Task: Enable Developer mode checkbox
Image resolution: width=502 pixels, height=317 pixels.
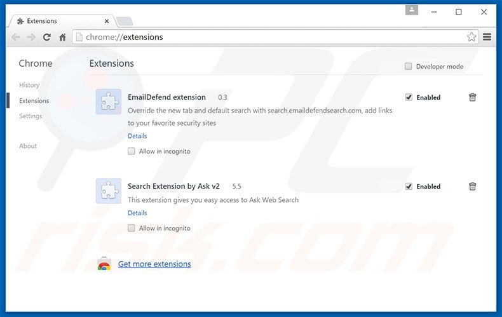Action: [x=408, y=66]
